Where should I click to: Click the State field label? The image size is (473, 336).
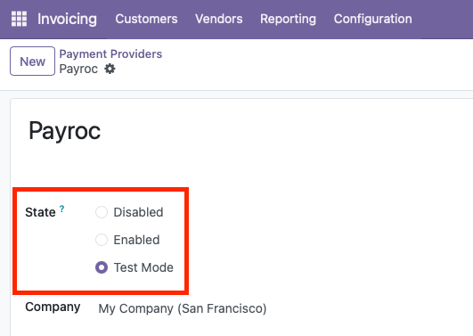tap(40, 212)
